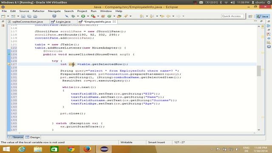Minimize the editor area
Screen dimensions: 272x153
255,21
